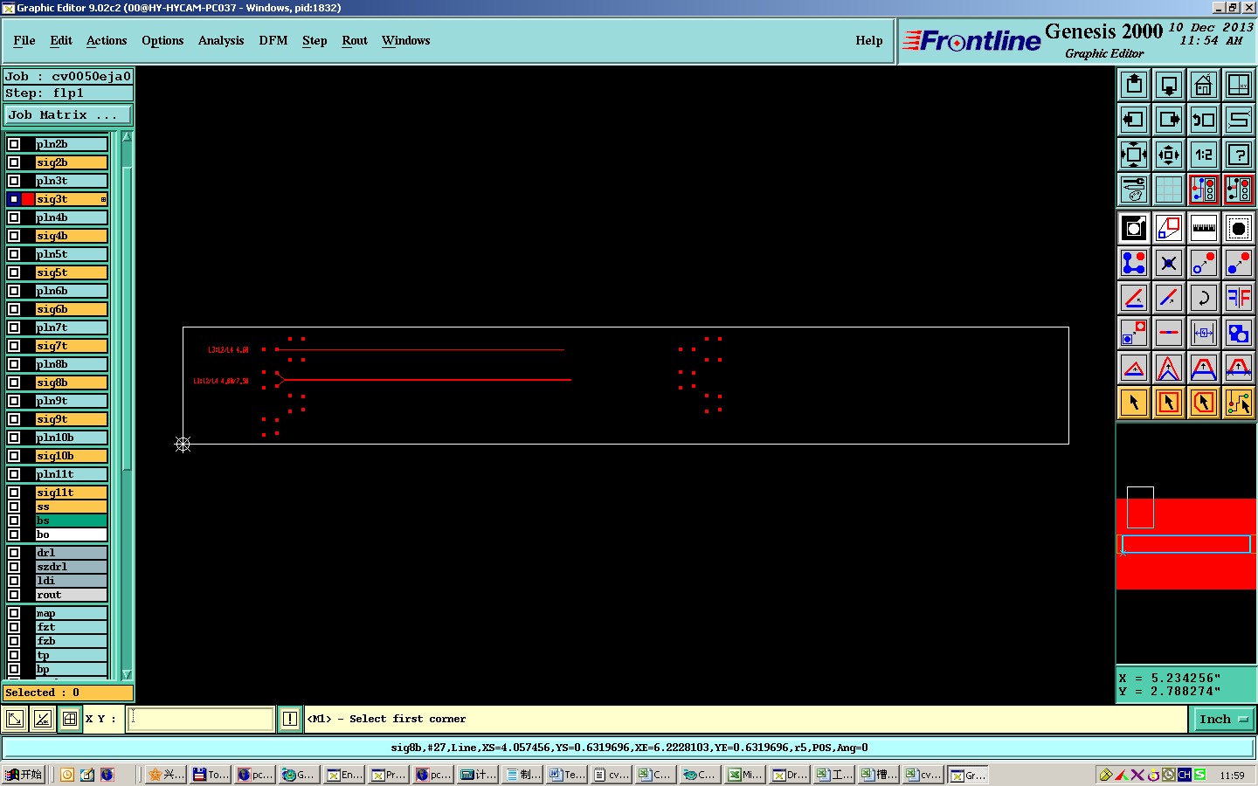Click the question mark help icon

1238,155
